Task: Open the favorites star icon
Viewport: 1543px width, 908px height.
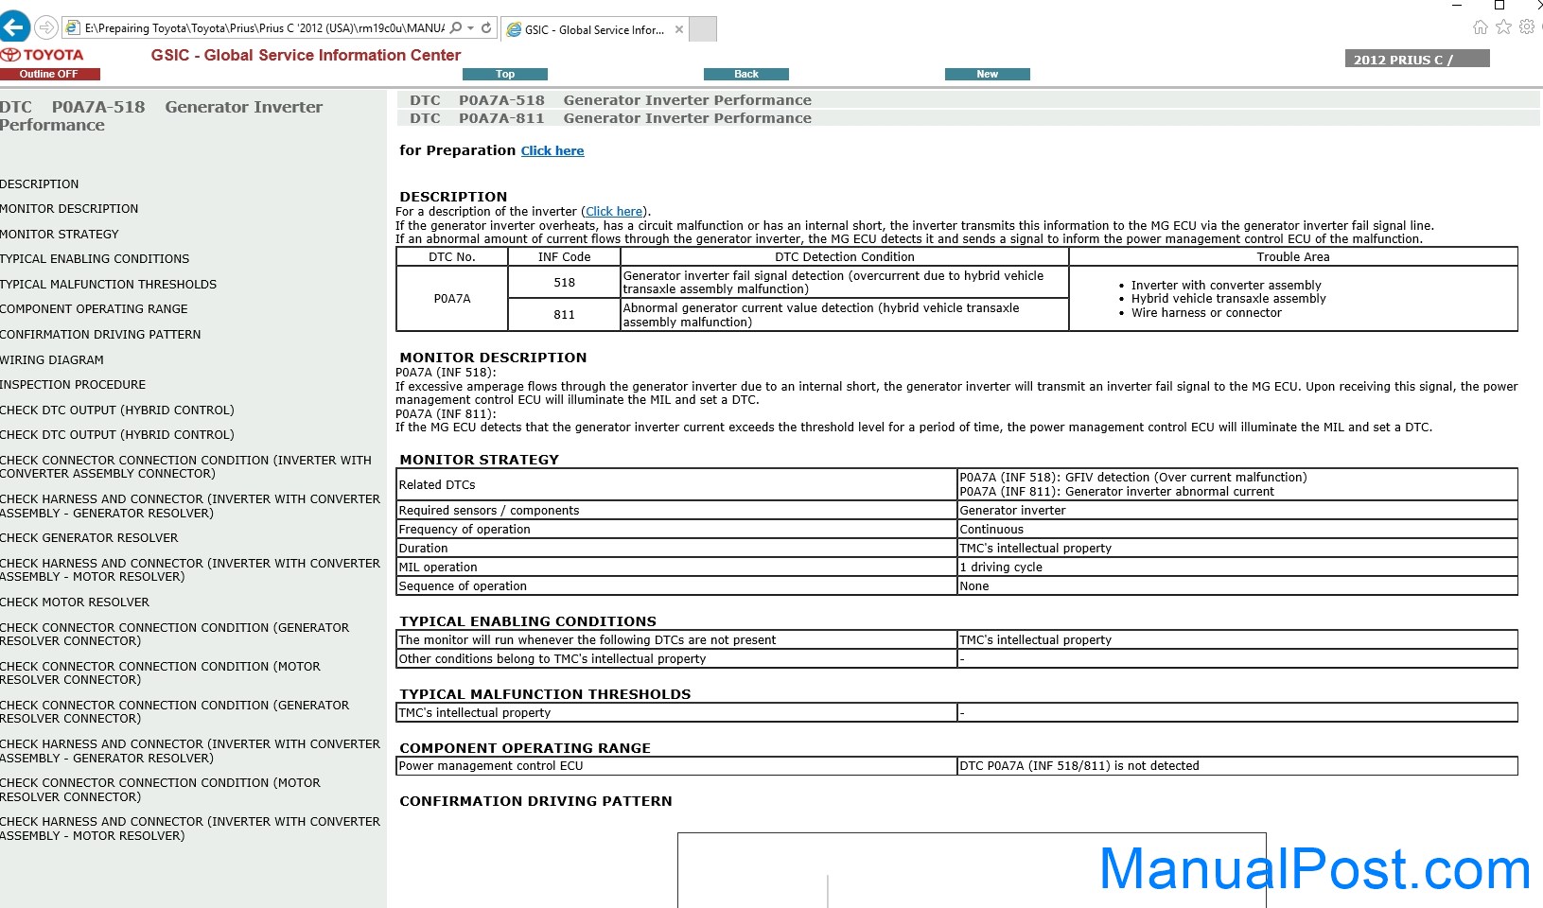Action: (1503, 27)
